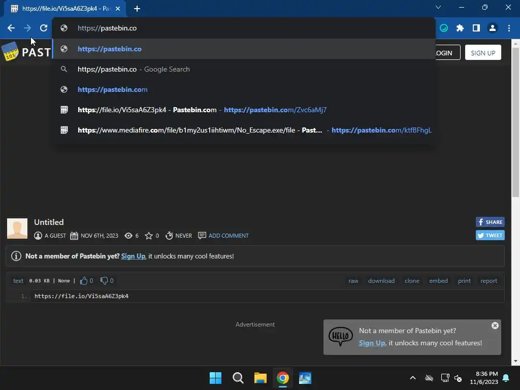Click the Chrome taskbar icon
520x390 pixels.
point(282,378)
